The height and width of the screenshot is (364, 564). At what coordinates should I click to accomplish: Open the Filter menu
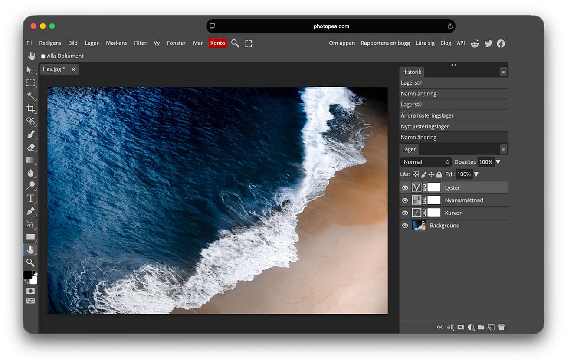coord(140,43)
